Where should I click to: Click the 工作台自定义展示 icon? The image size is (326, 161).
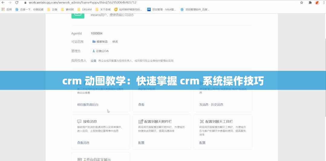80,159
